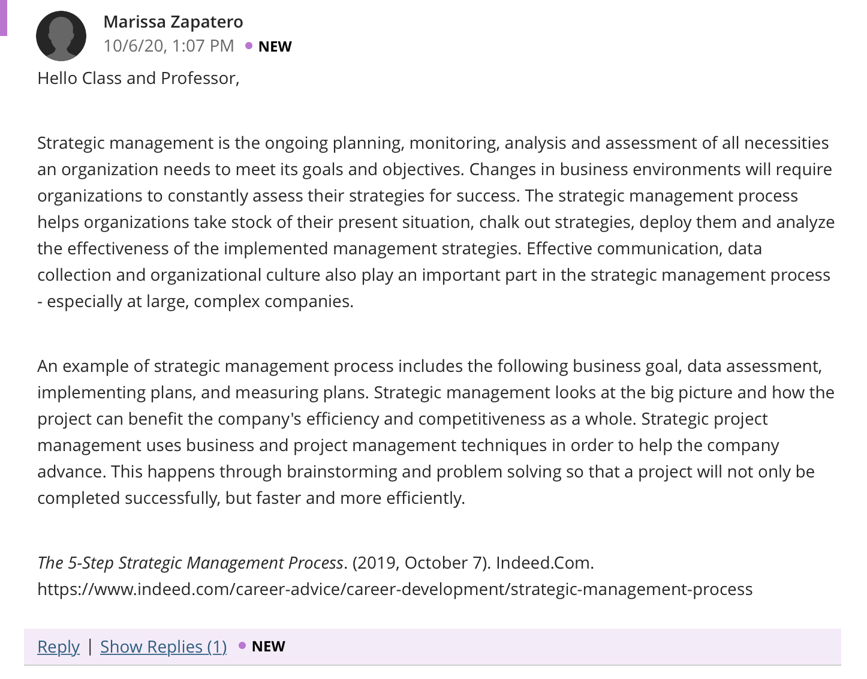This screenshot has width=867, height=679.
Task: Click the greeting line Hello Class and Professor
Action: 139,78
